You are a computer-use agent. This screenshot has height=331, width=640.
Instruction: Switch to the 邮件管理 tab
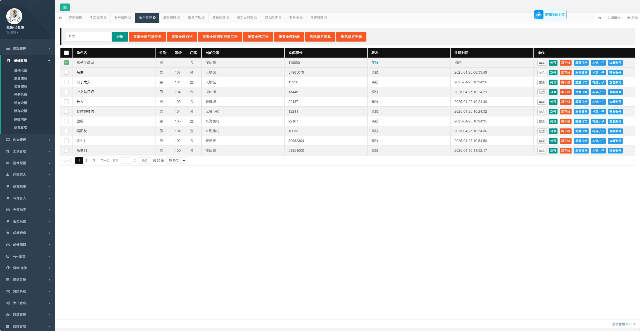(x=170, y=18)
